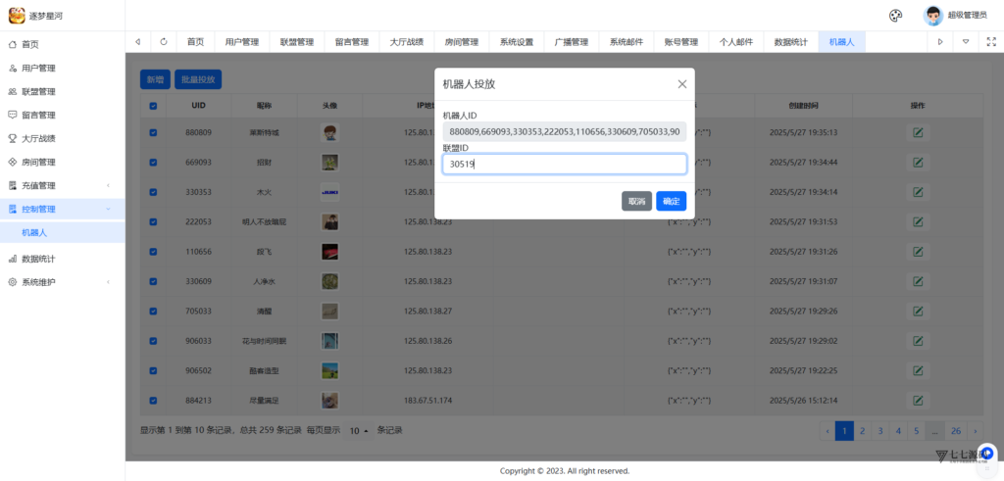Image resolution: width=1004 pixels, height=481 pixels.
Task: Click edit icon for row 705033
Action: click(x=918, y=311)
